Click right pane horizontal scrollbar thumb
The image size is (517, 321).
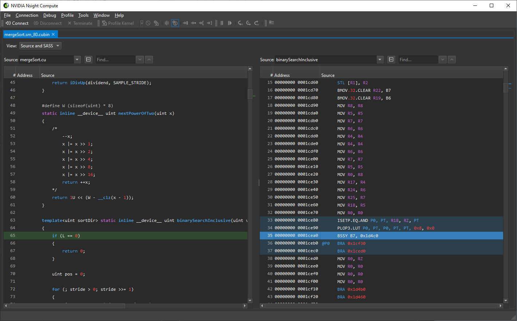tap(382, 306)
